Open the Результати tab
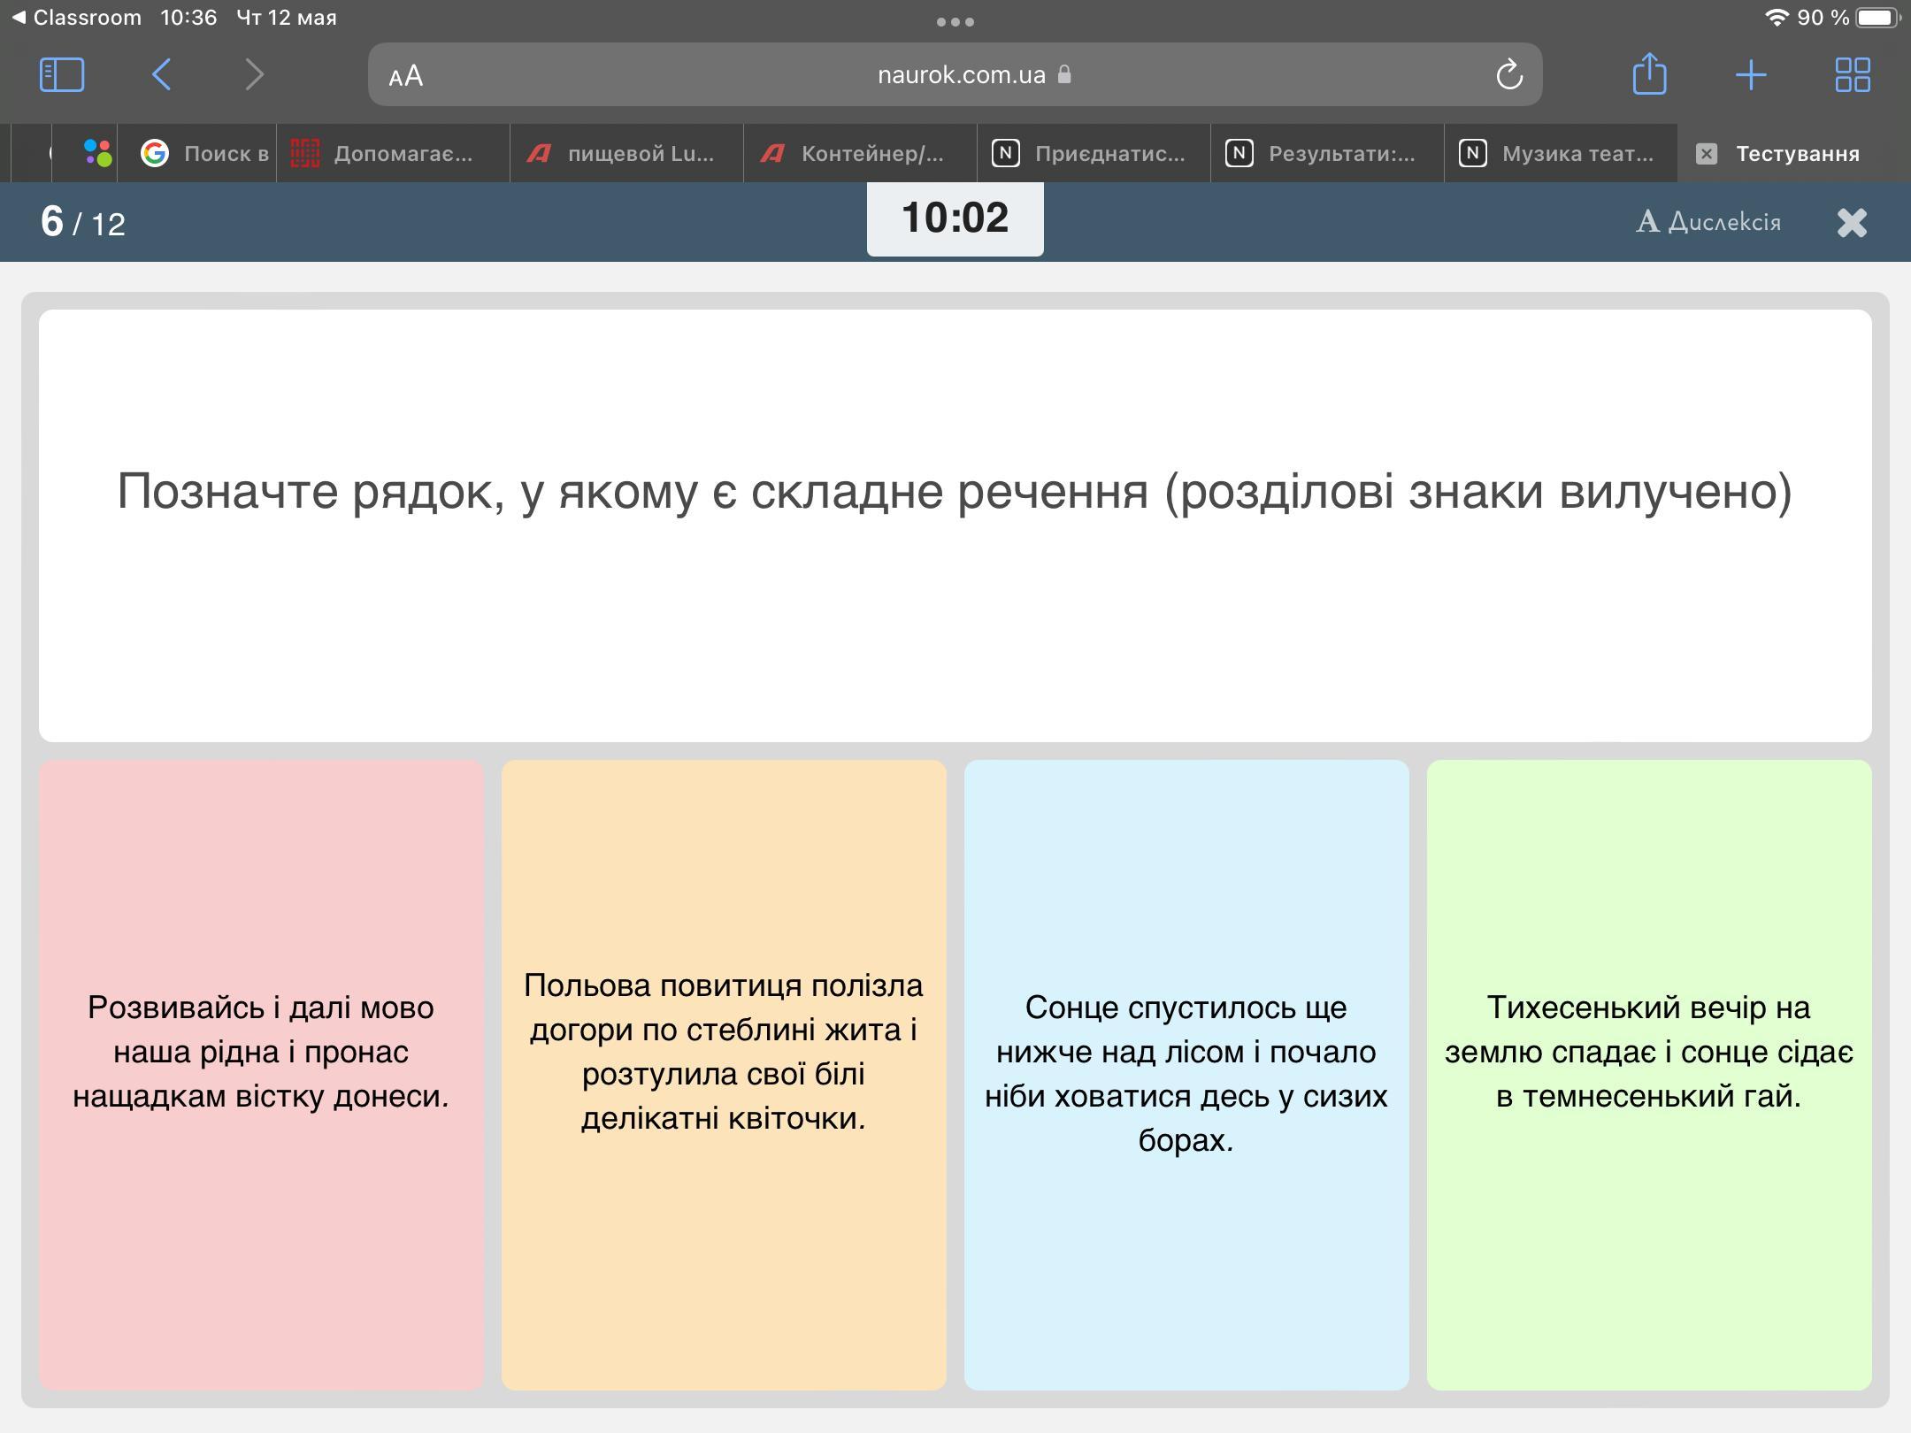Viewport: 1911px width, 1433px height. coord(1325,153)
